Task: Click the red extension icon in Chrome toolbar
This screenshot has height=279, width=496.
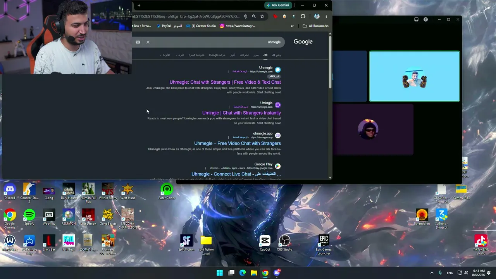Action: (x=275, y=16)
